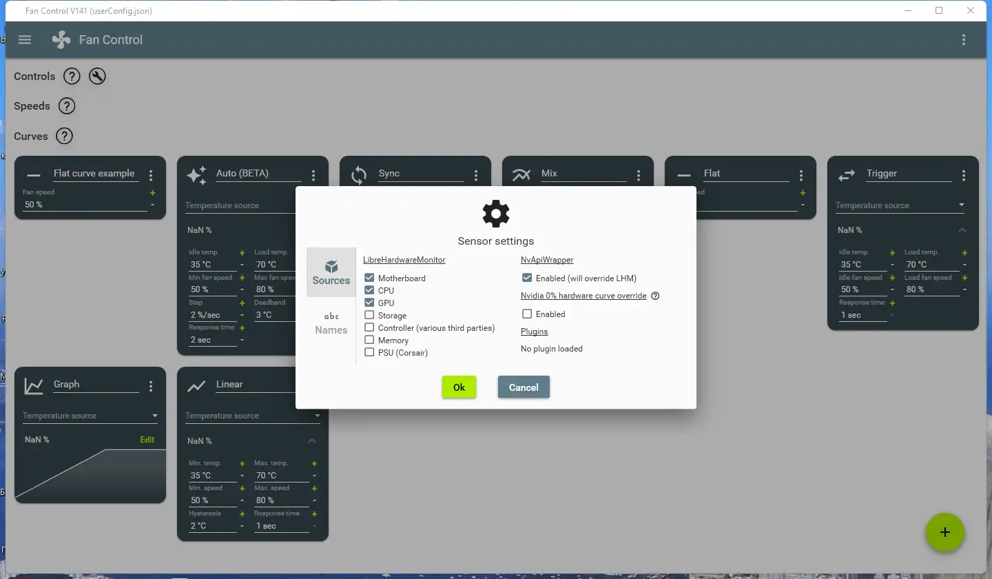Decrease Load fan speed on Trigger card
Viewport: 992px width, 579px height.
tap(964, 289)
